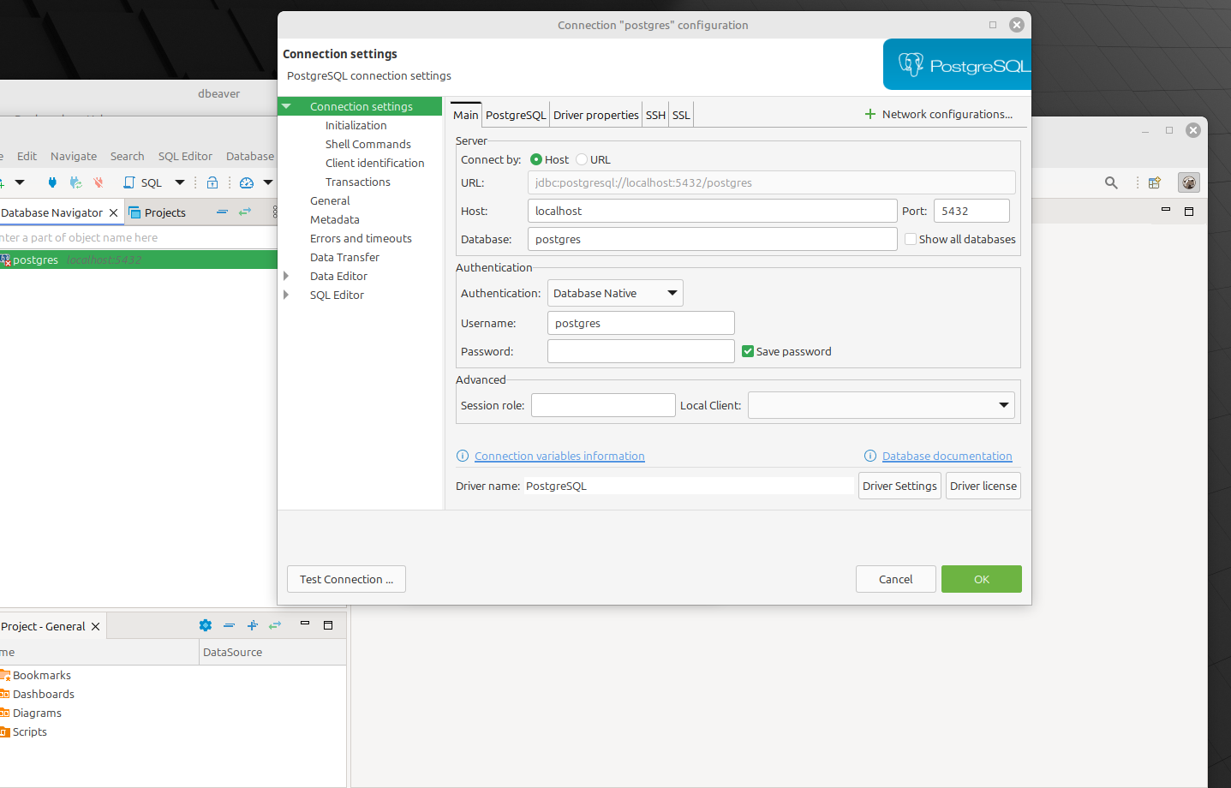This screenshot has width=1231, height=788.
Task: Maximize the editor area panel
Action: click(1189, 211)
